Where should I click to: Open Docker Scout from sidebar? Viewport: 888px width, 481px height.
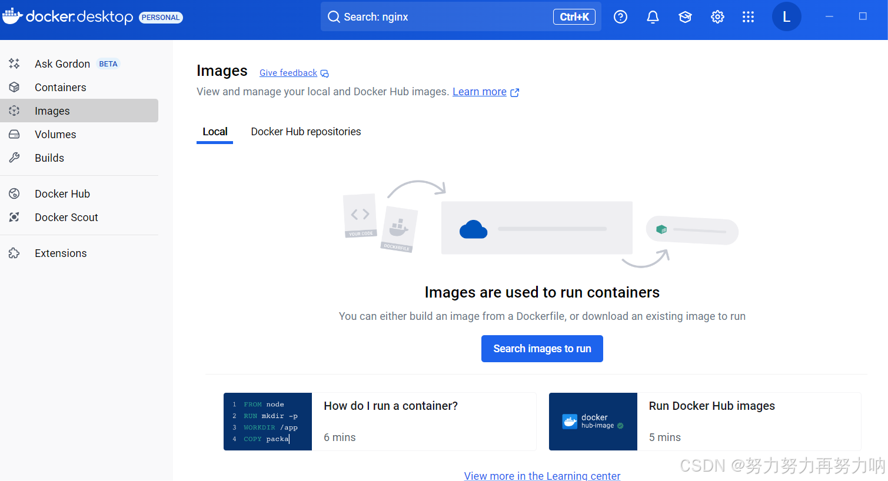point(79,217)
